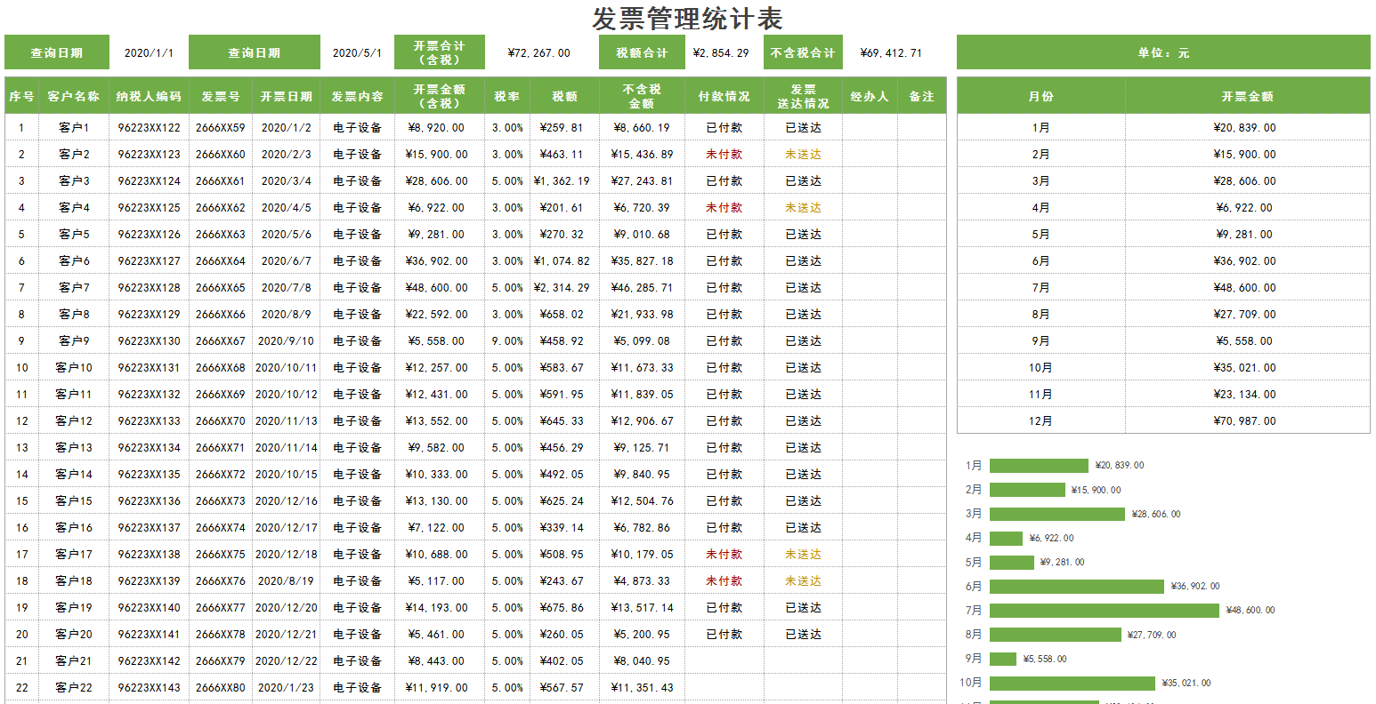
Task: Click 未送达 status in 客户17 row
Action: coord(803,555)
